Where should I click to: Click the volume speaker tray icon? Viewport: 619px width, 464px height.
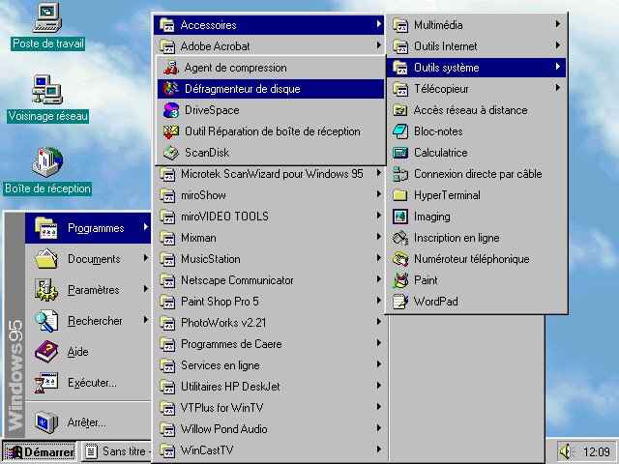[x=566, y=451]
